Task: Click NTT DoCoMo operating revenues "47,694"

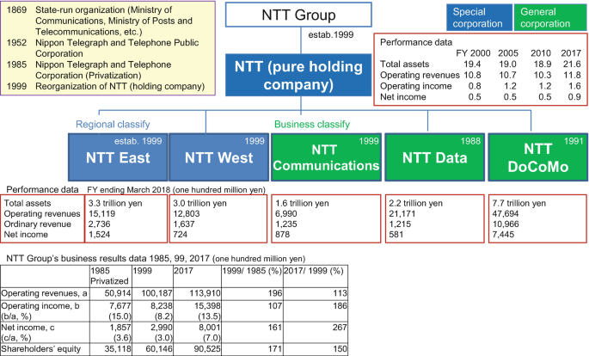Action: tap(506, 213)
